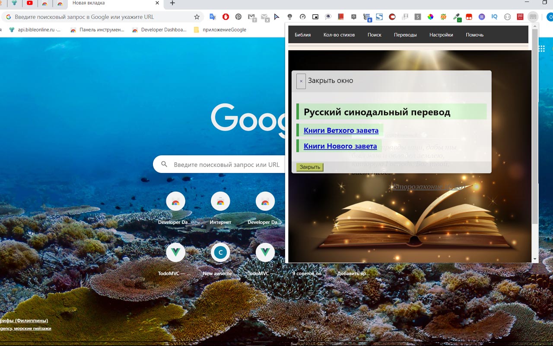The width and height of the screenshot is (553, 346).
Task: Click the purple striped circle extension icon
Action: pos(482,17)
